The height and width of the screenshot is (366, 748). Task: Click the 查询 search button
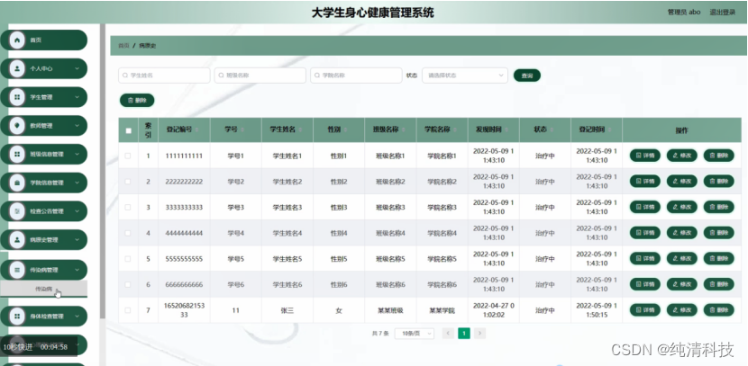click(x=526, y=76)
